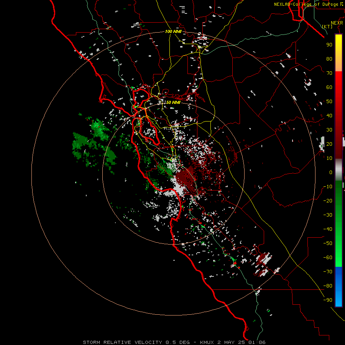This screenshot has width=345, height=345.
Task: Click the positive 30 scale label
Action: pyautogui.click(x=329, y=130)
